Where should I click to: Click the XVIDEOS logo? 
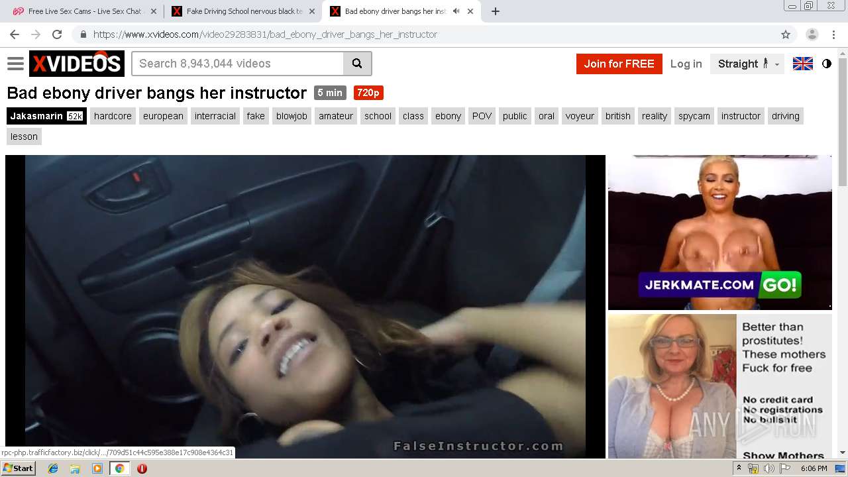click(x=77, y=64)
